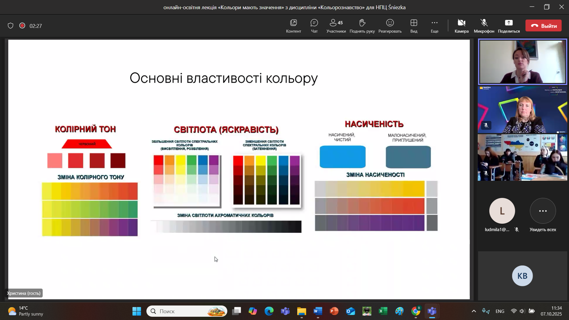Click the shield privacy icon
This screenshot has height=320, width=569.
(11, 26)
